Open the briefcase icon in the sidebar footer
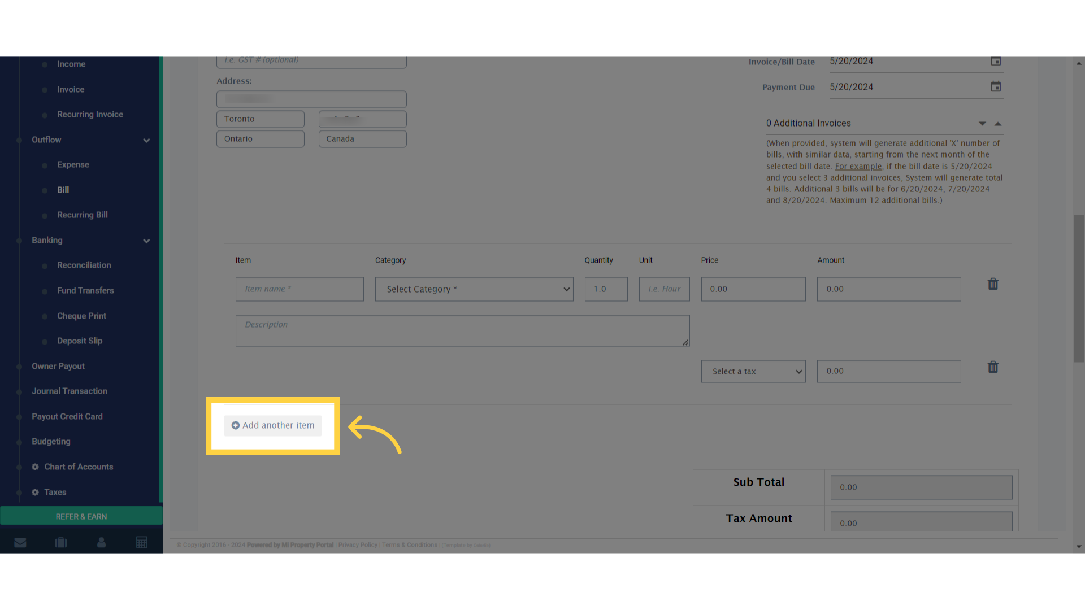The image size is (1085, 610). [x=61, y=543]
